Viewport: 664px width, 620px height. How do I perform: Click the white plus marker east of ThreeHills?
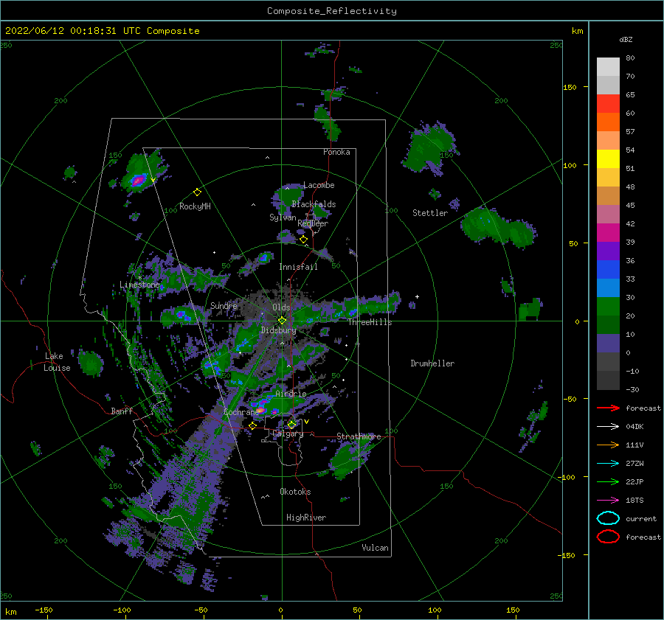(x=417, y=296)
